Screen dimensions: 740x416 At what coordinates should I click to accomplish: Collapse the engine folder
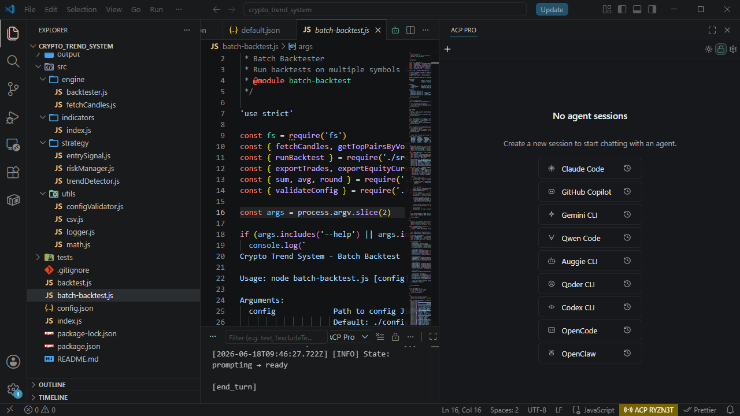click(x=43, y=79)
